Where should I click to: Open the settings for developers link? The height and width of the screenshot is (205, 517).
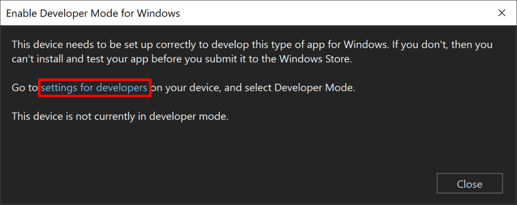click(x=94, y=88)
